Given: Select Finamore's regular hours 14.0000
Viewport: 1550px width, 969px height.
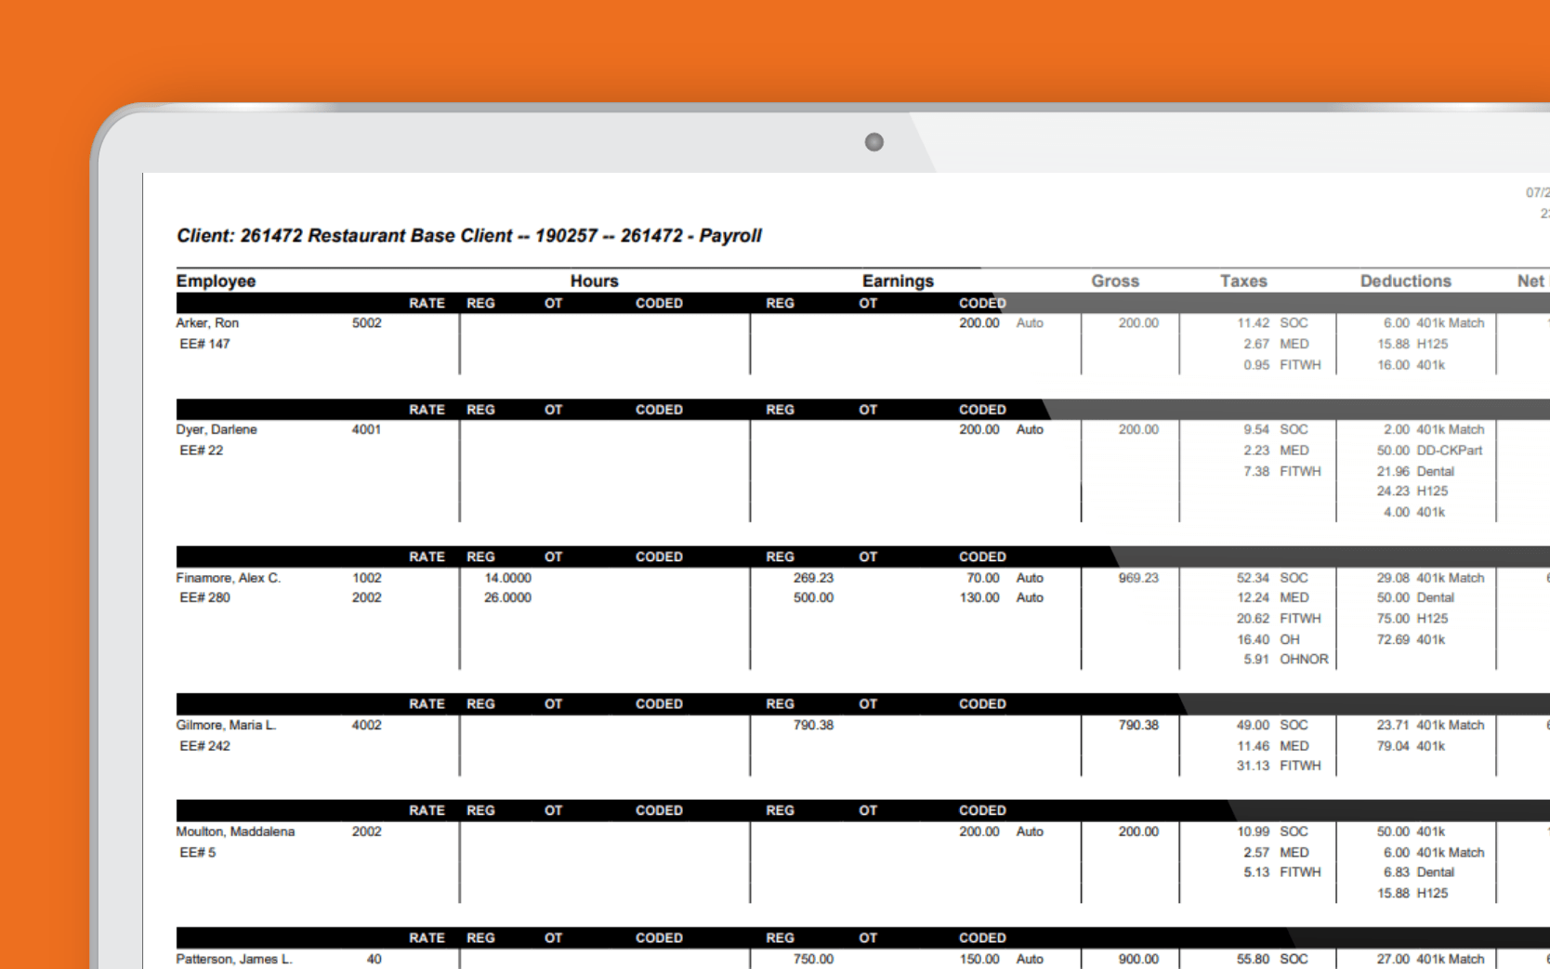Looking at the screenshot, I should (507, 578).
